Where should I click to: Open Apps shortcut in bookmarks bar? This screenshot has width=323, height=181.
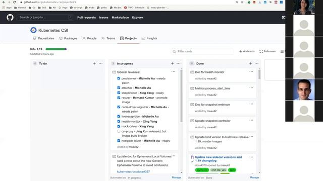7,8
